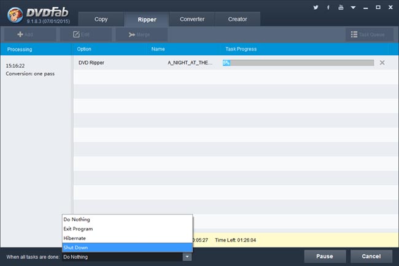
Task: Click the A_NIGHT_AT_THE... task name
Action: tap(190, 63)
